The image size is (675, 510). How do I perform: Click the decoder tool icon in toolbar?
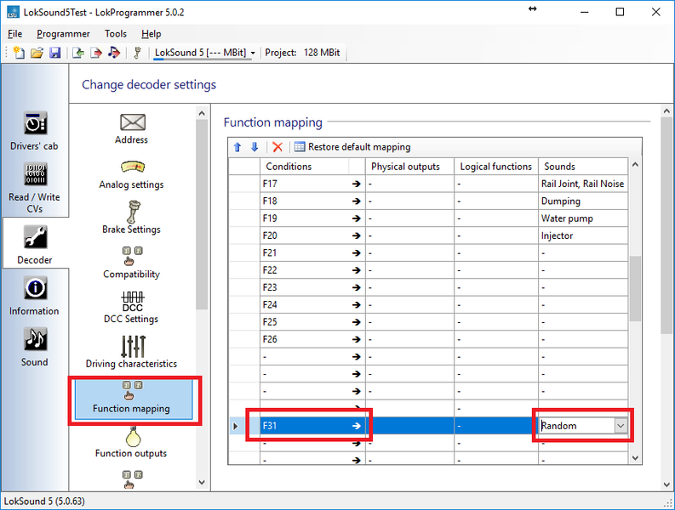coord(137,53)
